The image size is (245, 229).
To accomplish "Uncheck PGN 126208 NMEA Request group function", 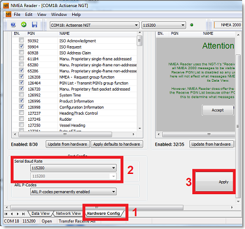I will tap(21, 76).
